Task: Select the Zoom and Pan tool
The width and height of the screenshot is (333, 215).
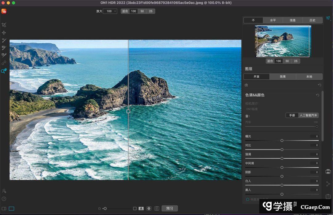Action: point(4,71)
